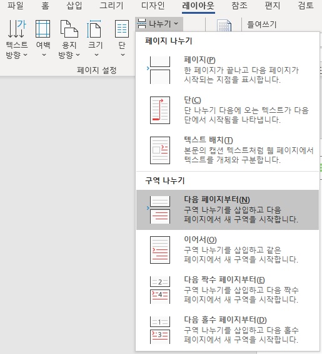Image resolution: width=322 pixels, height=354 pixels.
Task: Click description '한 페이지가 끝나고 다음 페이지가'
Action: click(241, 70)
